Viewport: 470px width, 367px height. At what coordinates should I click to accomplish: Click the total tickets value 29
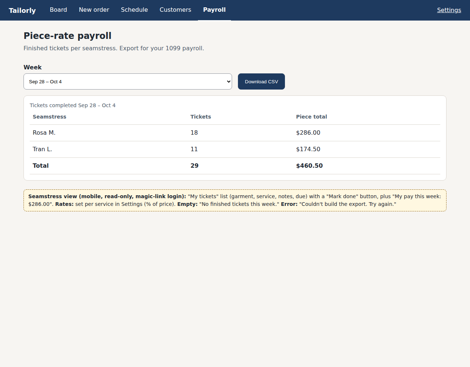click(195, 166)
